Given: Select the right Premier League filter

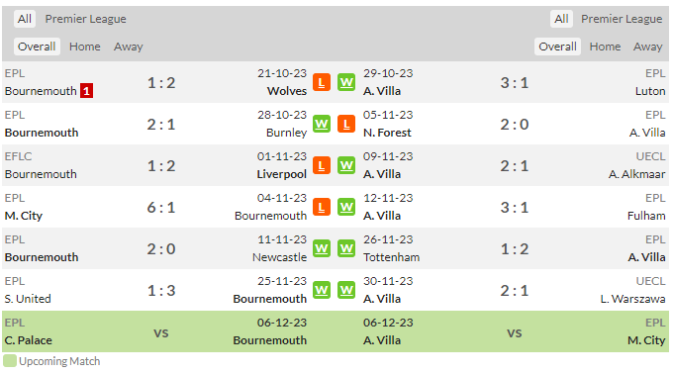Looking at the screenshot, I should pyautogui.click(x=622, y=19).
